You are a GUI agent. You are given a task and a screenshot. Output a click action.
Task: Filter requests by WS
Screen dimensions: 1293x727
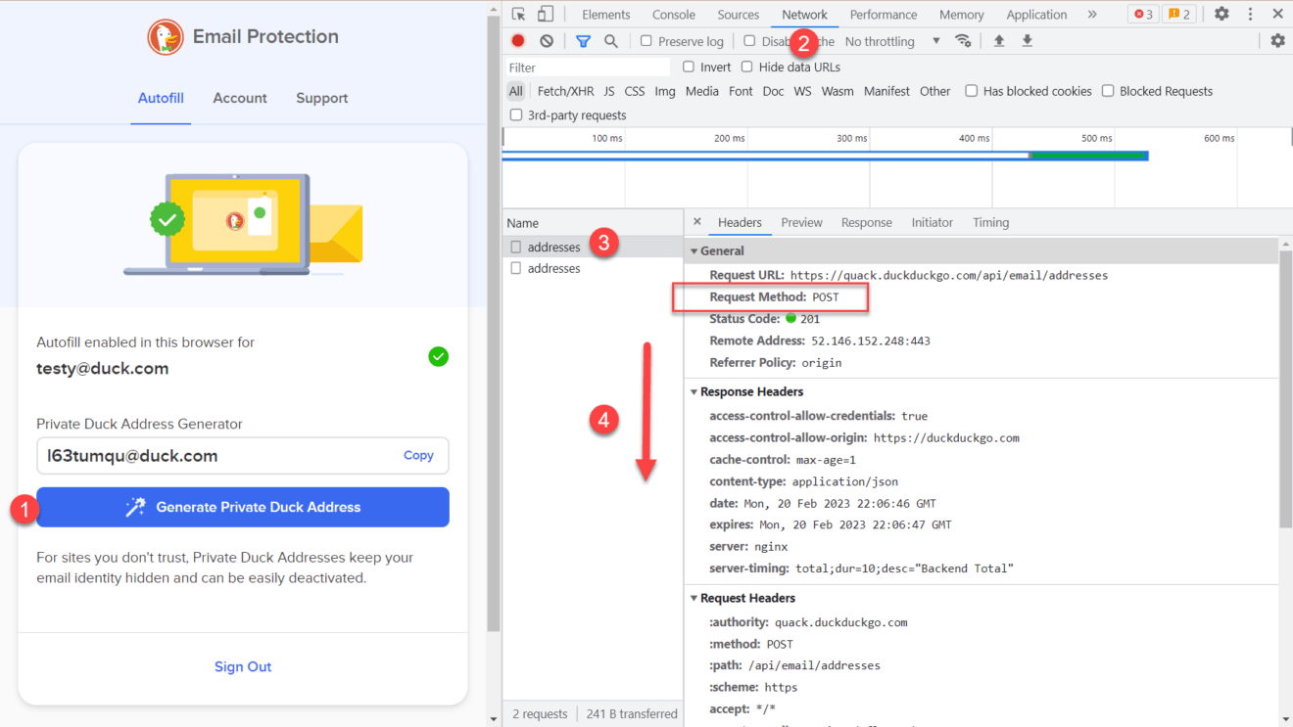(802, 91)
